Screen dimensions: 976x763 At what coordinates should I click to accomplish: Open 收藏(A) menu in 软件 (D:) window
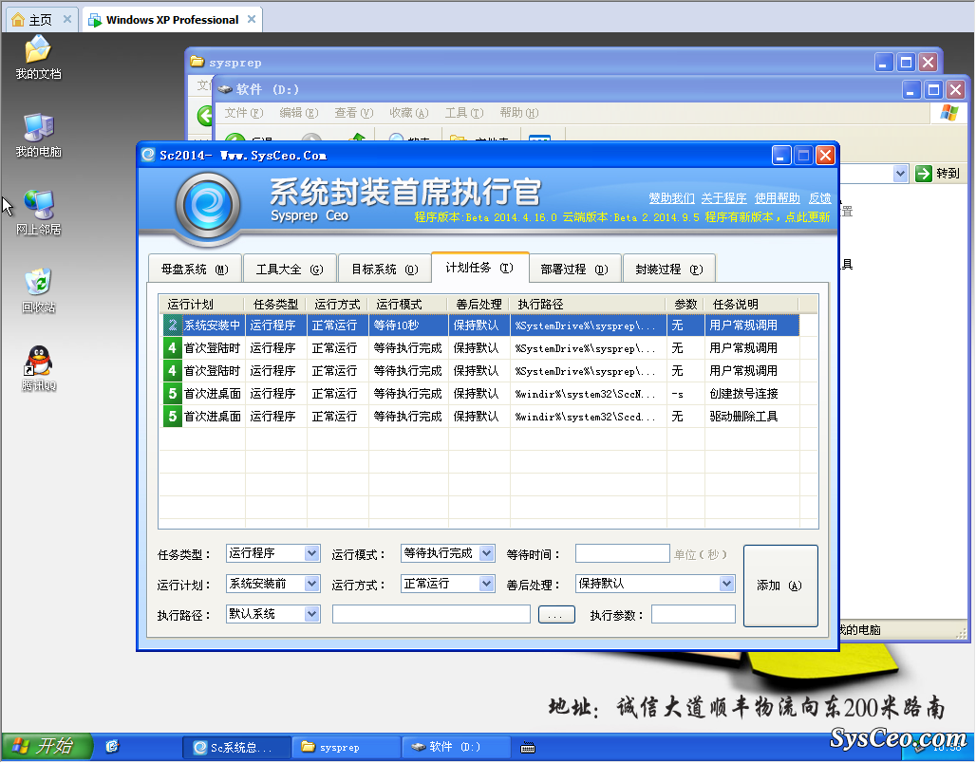pos(409,113)
